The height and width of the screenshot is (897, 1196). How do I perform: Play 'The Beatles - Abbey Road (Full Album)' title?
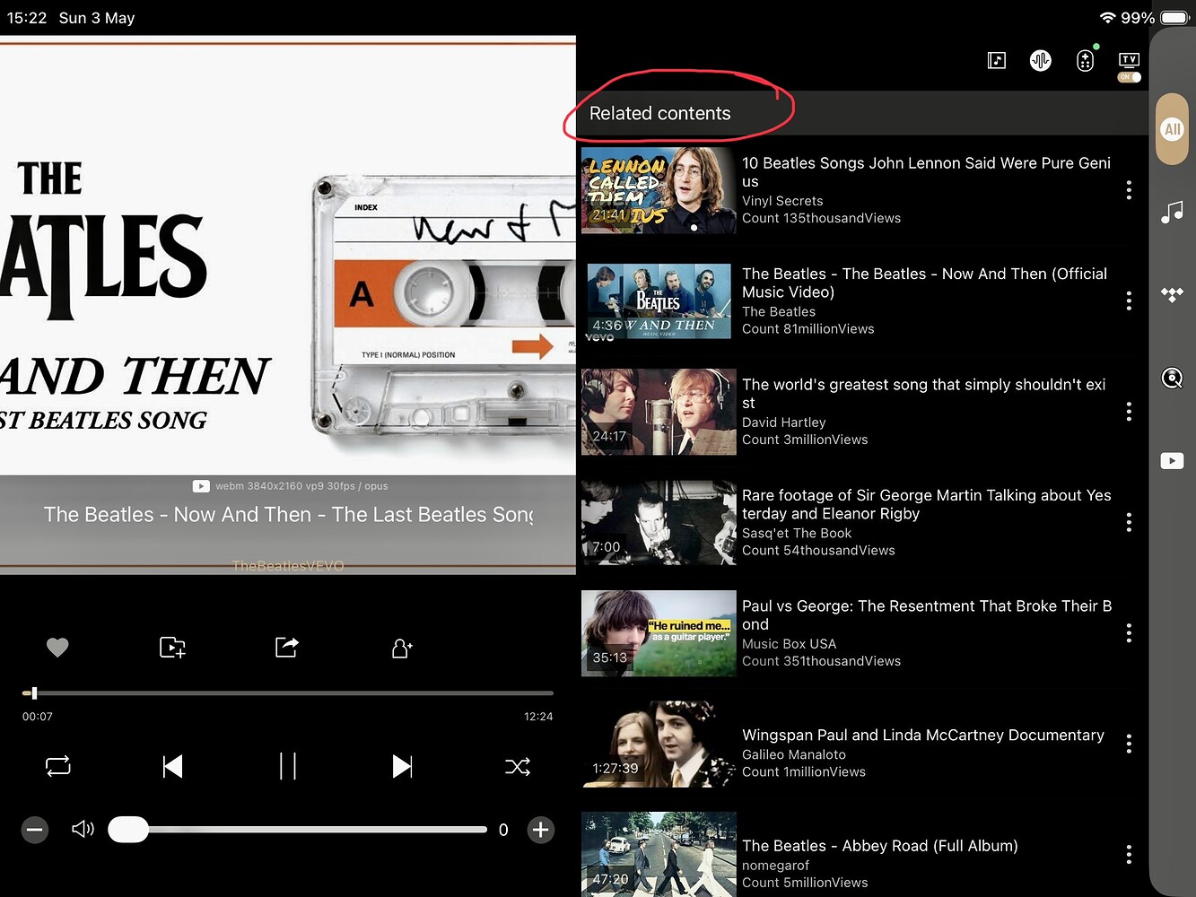(880, 846)
